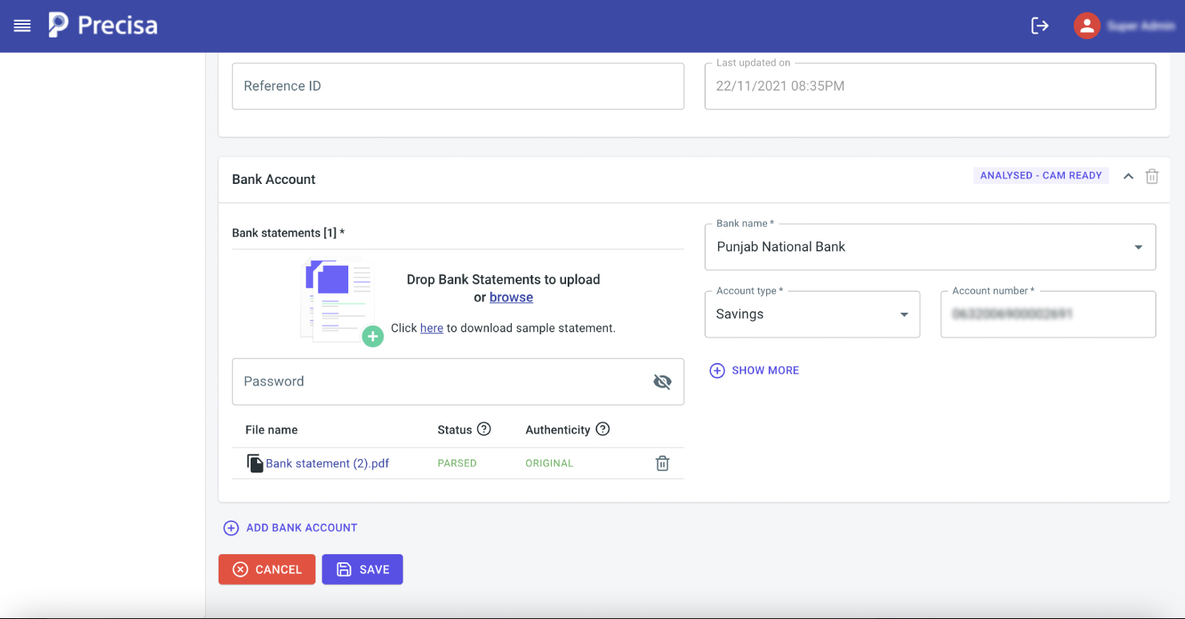Open the Super Admin profile avatar

1087,25
